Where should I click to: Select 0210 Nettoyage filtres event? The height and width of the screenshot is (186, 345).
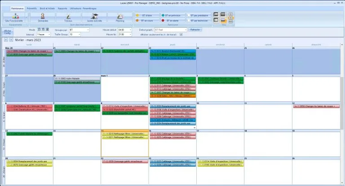pos(125,134)
